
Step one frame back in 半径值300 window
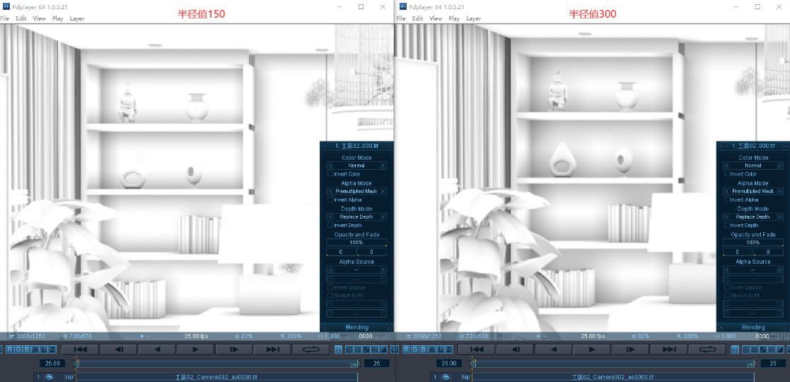pyautogui.click(x=515, y=349)
